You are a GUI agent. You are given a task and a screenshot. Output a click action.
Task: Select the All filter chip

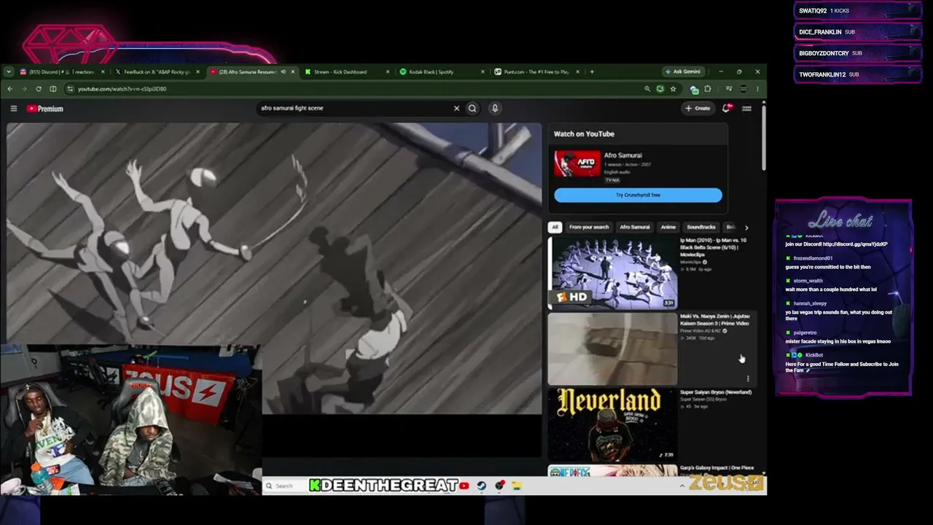point(555,227)
